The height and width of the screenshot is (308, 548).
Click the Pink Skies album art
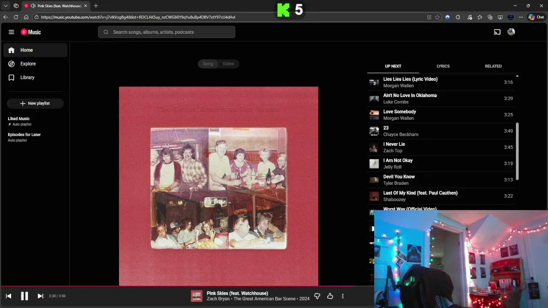click(x=218, y=186)
